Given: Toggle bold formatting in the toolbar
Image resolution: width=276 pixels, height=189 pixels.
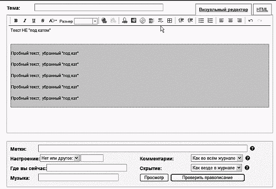Looking at the screenshot, I should [16, 21].
